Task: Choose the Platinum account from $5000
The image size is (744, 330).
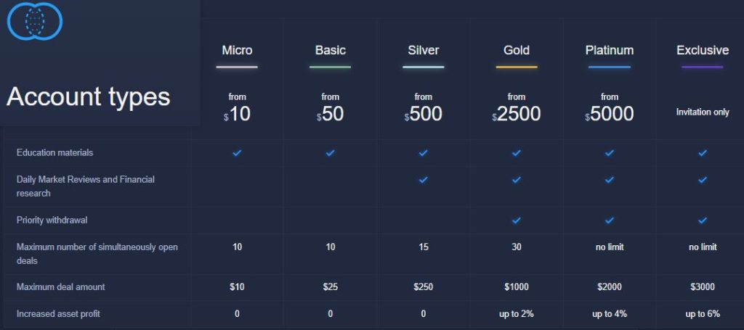Action: click(610, 108)
